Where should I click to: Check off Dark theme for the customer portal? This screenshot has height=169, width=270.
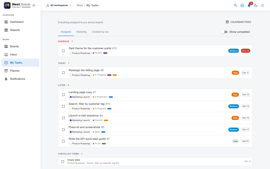click(63, 51)
